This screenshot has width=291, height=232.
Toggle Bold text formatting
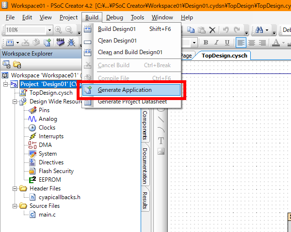206,43
